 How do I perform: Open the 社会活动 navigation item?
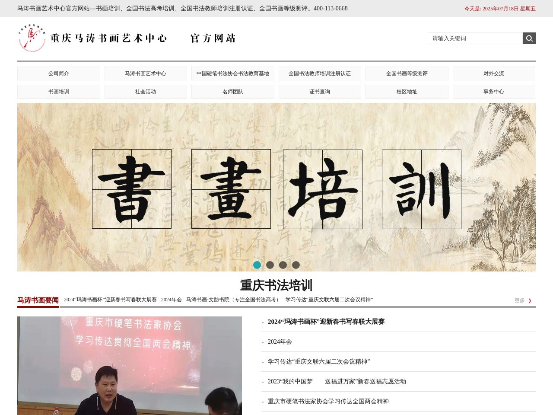(x=146, y=92)
